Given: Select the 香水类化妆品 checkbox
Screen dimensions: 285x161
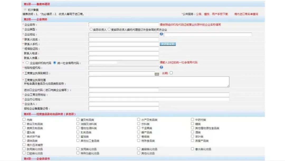Looking at the screenshot, I should coord(192,149).
